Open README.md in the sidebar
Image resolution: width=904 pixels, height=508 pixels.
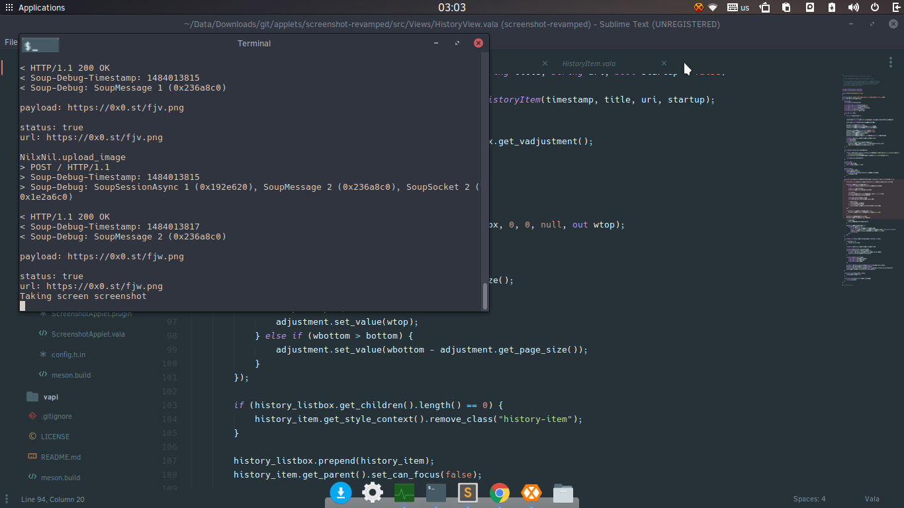point(61,457)
